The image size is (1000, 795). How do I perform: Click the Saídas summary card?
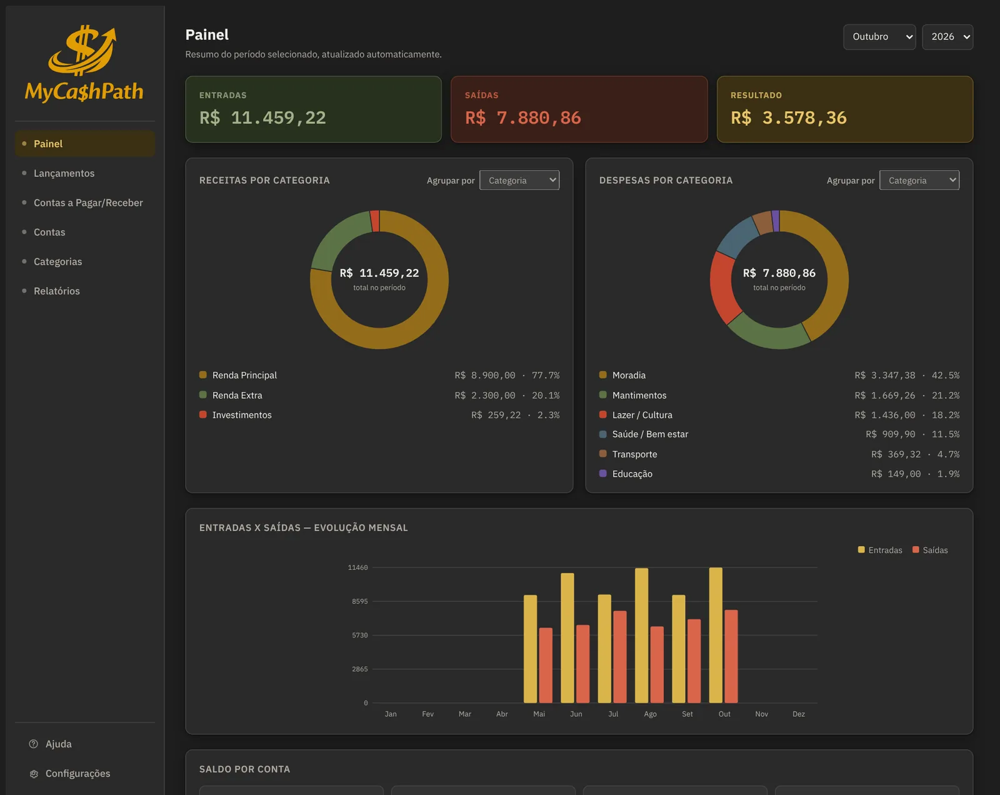pos(579,109)
